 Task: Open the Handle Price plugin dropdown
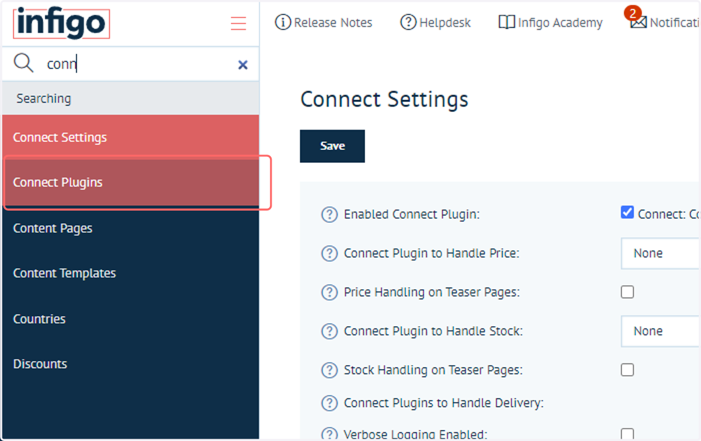pos(661,253)
